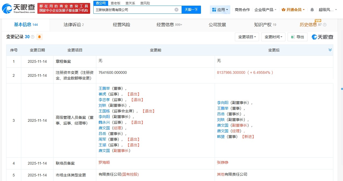Click the 天眼一下 search button

[x=191, y=9]
